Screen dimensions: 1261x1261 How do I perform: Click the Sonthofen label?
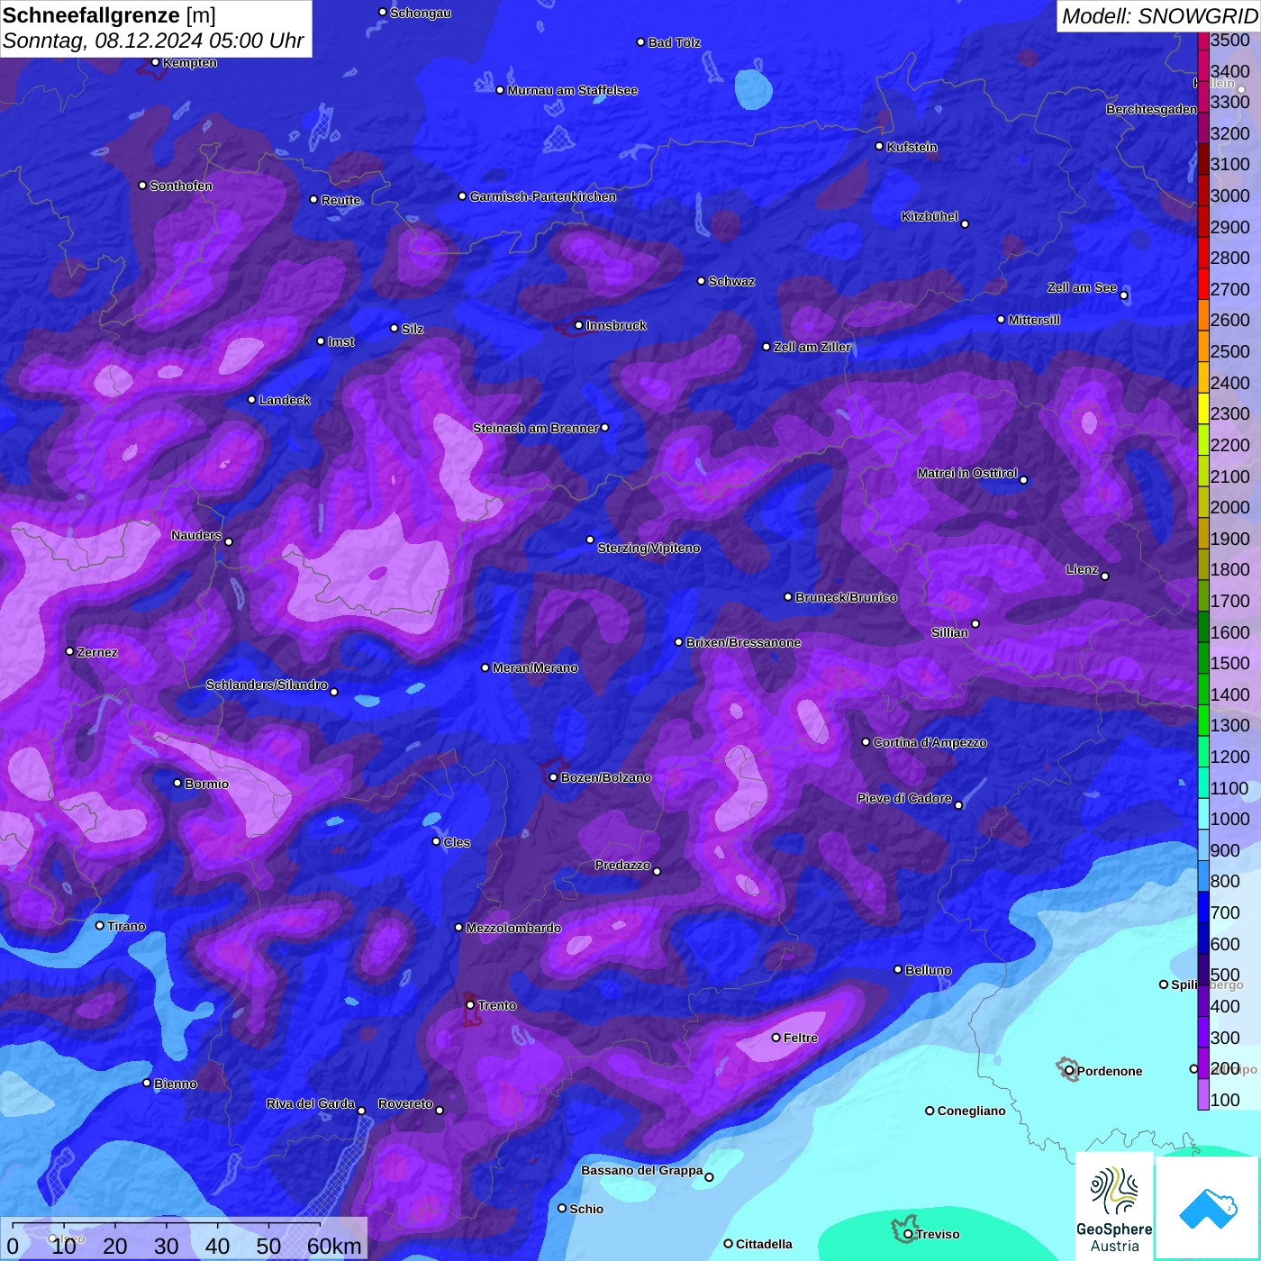pos(181,186)
